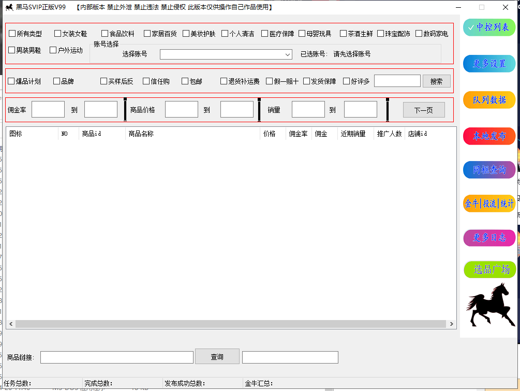Open the 金牛|投流|统计 section
Viewport: 520px width, 391px height.
point(489,204)
